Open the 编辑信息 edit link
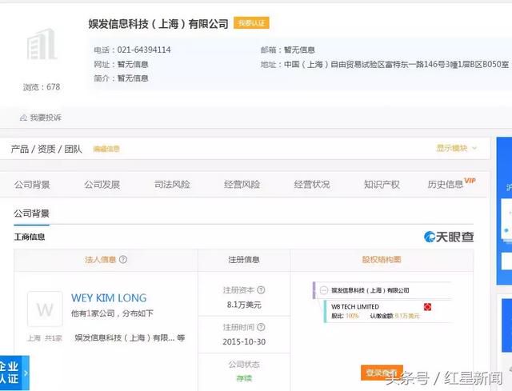The image size is (512, 391). tap(106, 150)
